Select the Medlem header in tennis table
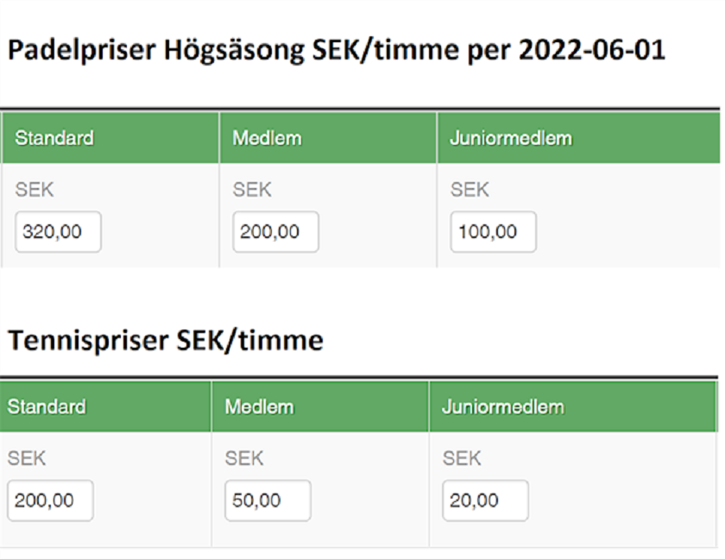 [259, 407]
